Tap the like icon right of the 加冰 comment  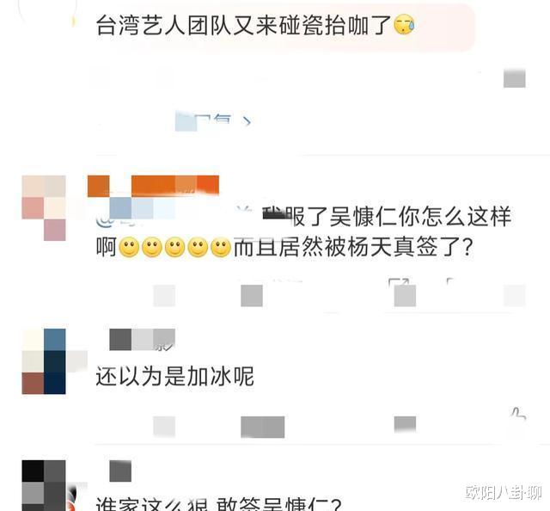(x=518, y=414)
